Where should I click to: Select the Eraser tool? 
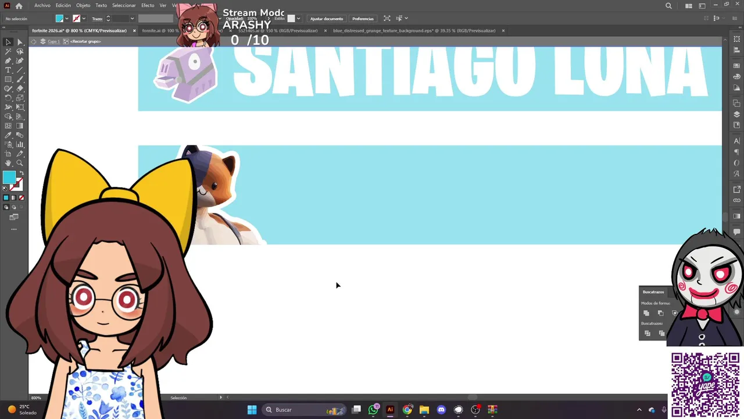click(x=20, y=88)
